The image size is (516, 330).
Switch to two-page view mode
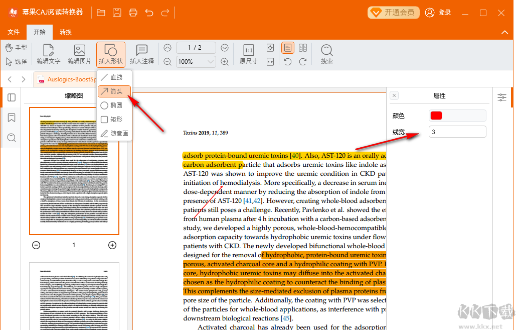point(303,48)
